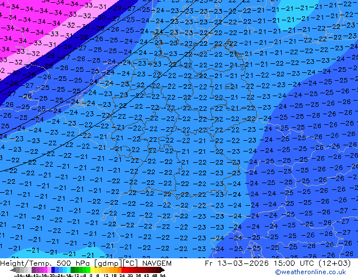
Task: Click the date 'Fr 13-03-2026'
Action: click(x=237, y=263)
